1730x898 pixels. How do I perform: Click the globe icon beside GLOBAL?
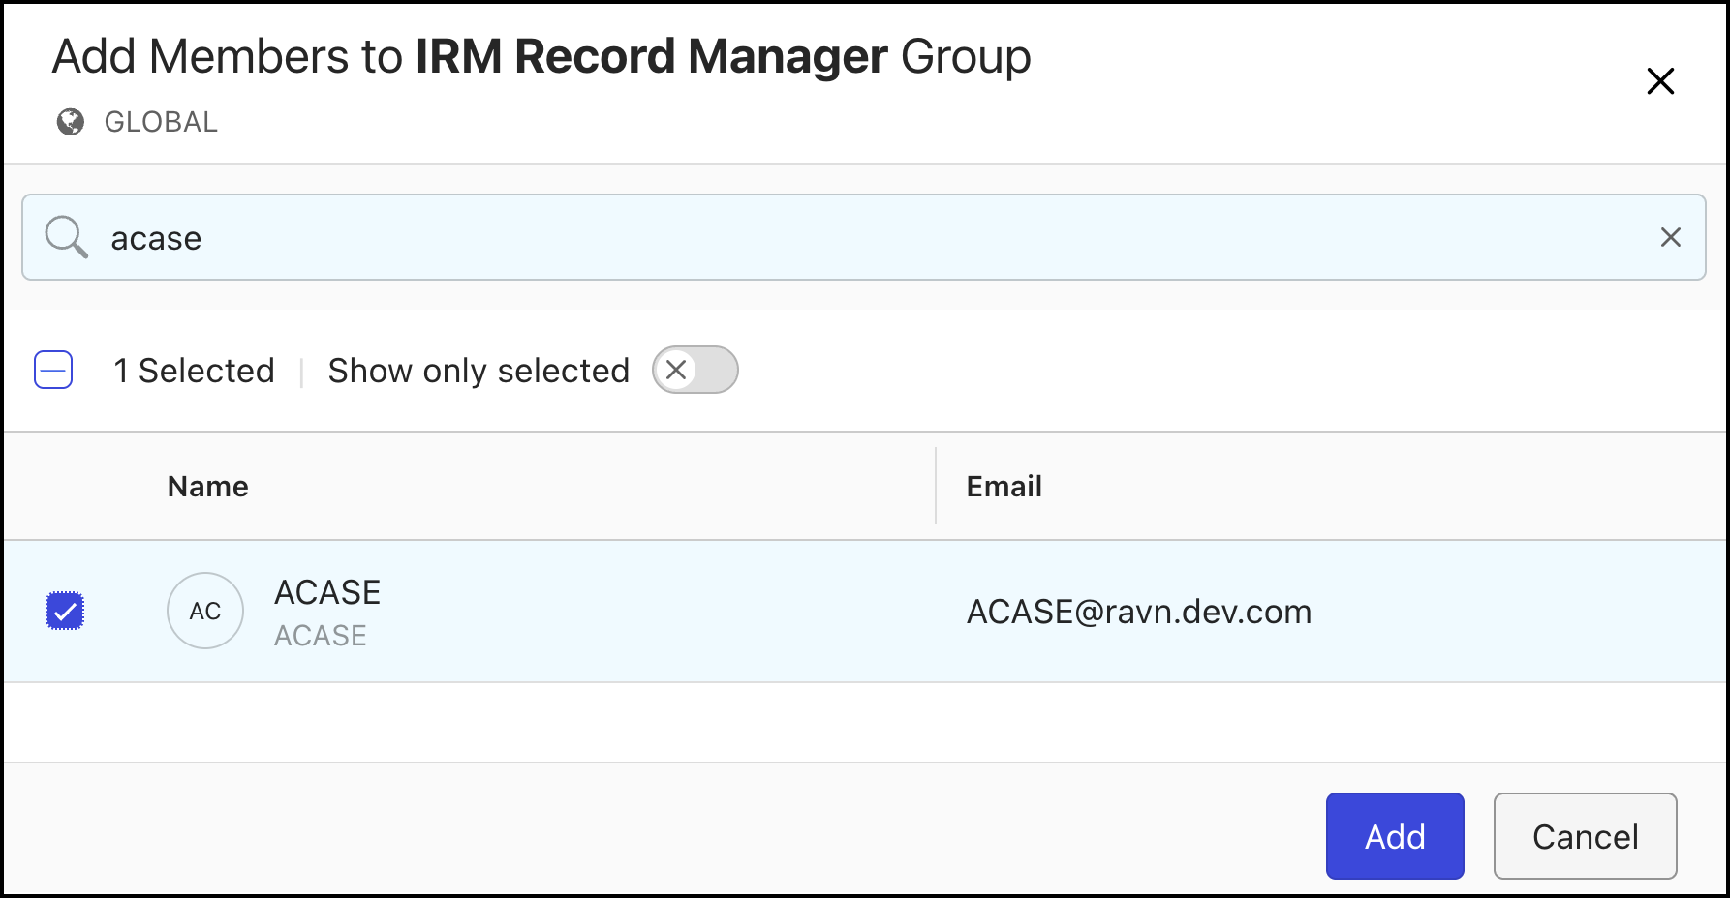(x=71, y=122)
